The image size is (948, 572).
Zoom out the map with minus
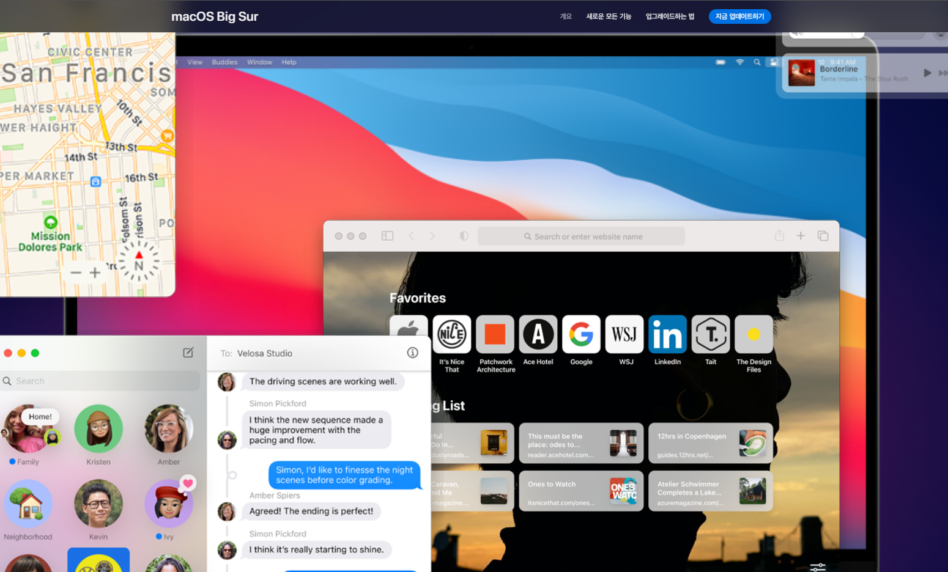tap(76, 273)
